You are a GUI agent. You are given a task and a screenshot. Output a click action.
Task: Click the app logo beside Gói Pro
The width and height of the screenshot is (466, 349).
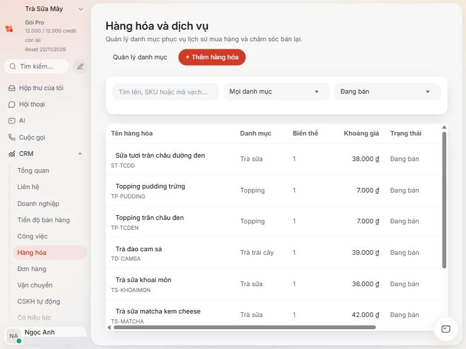point(9,29)
